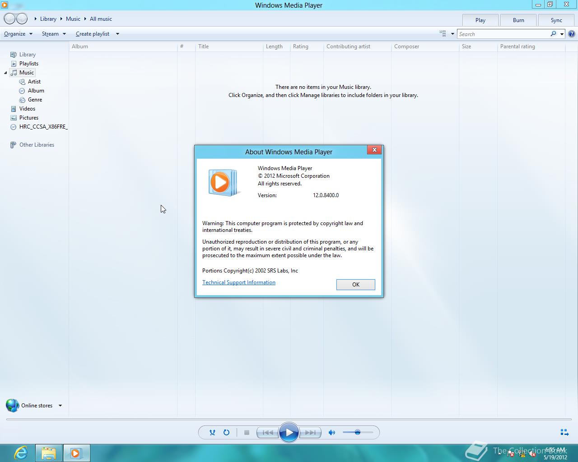This screenshot has height=462, width=578.
Task: Open the Artist view under Music
Action: click(34, 82)
